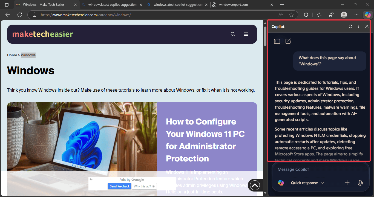The width and height of the screenshot is (374, 197).
Task: Click the page vertical scrollbar thumb
Action: 265,36
